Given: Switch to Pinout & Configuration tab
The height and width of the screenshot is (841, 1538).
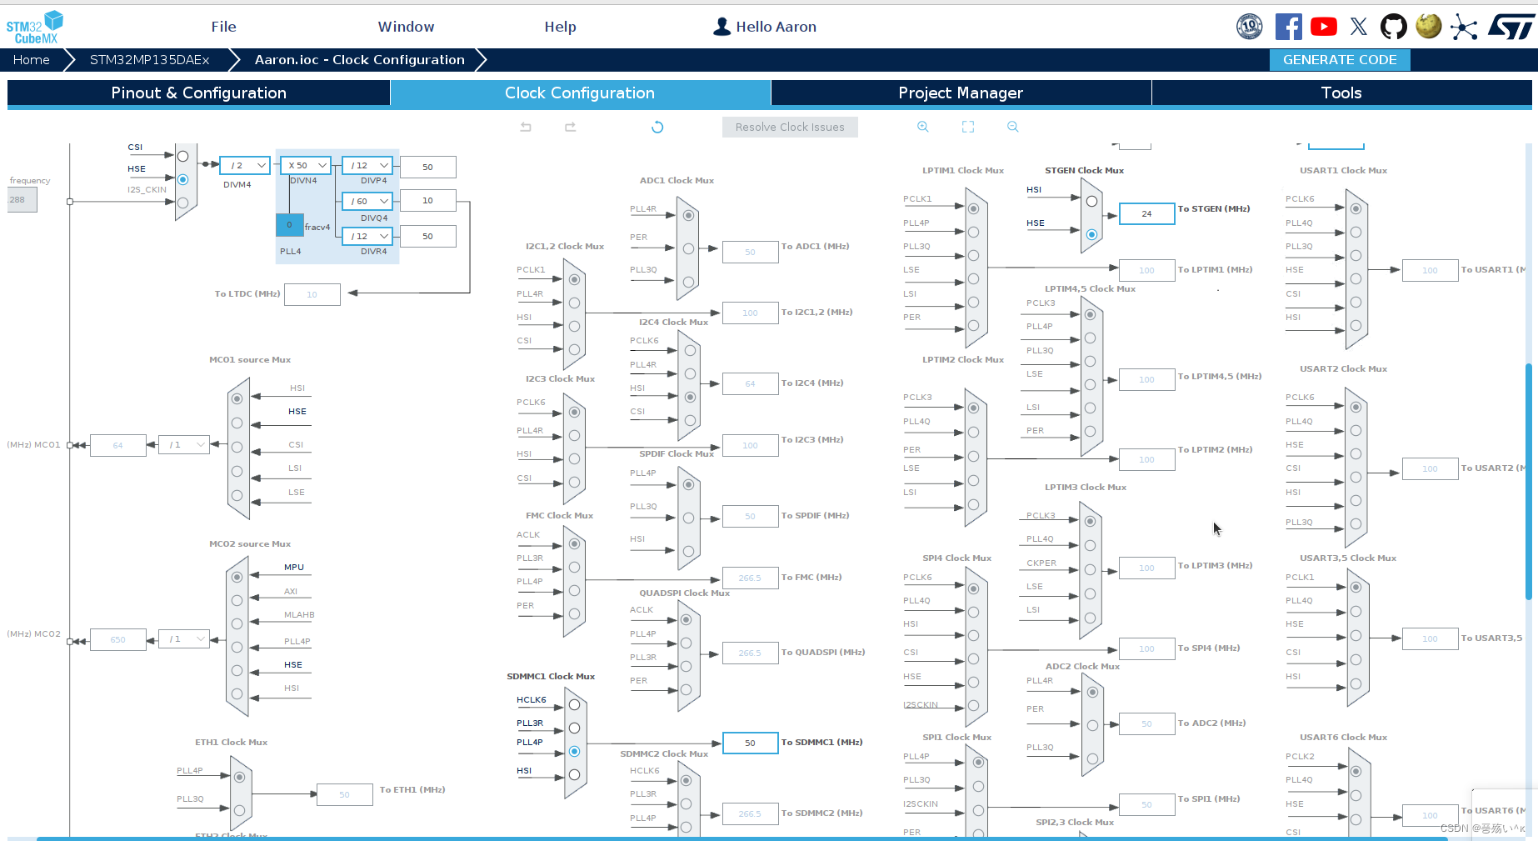Looking at the screenshot, I should 198,93.
